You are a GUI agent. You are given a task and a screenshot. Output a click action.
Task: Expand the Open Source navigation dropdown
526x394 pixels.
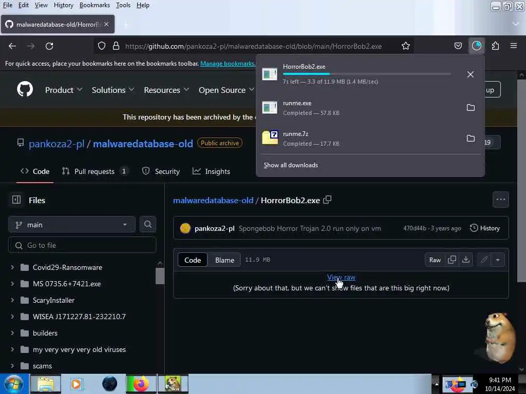(x=227, y=90)
